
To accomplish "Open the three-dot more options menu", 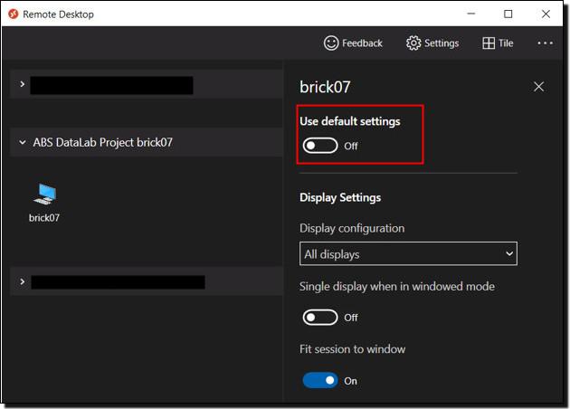I will pos(545,43).
